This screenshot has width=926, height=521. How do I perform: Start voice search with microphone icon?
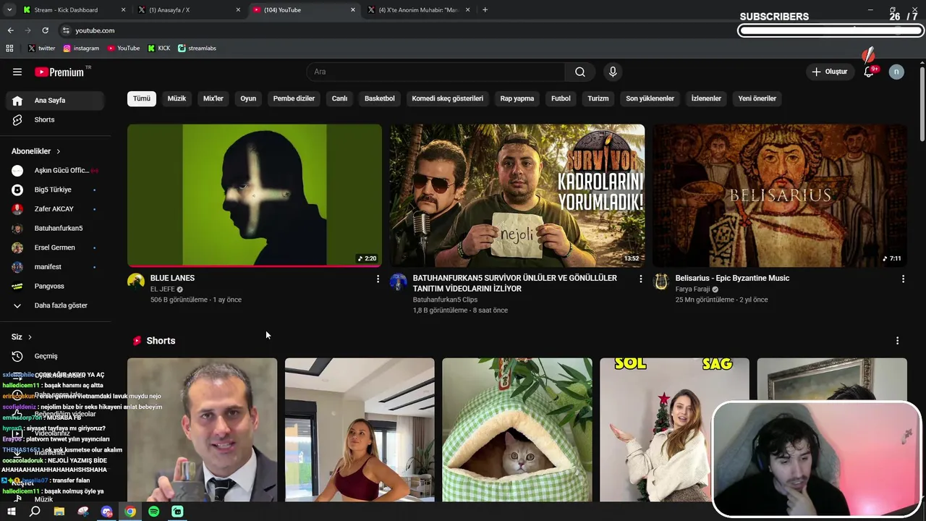[613, 72]
